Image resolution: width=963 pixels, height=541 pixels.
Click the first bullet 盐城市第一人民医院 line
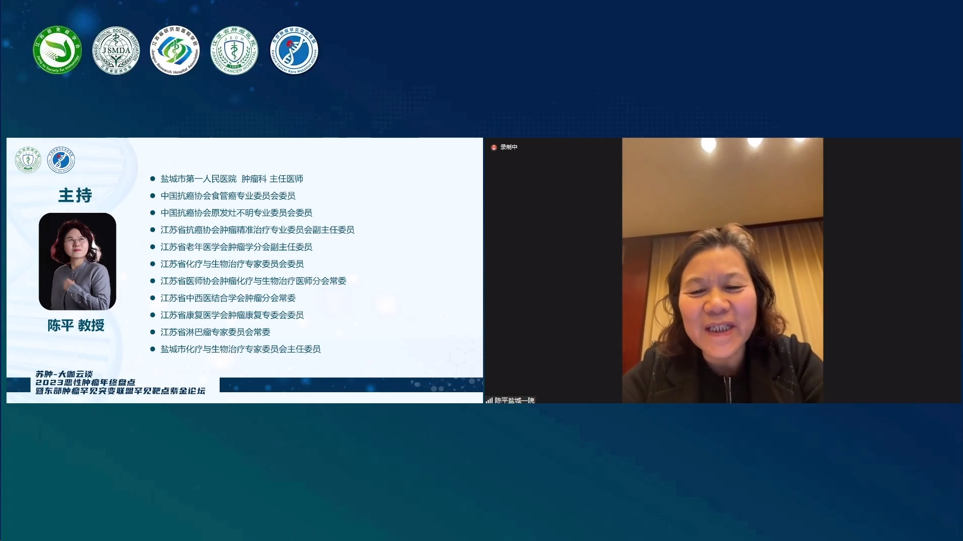coord(232,179)
